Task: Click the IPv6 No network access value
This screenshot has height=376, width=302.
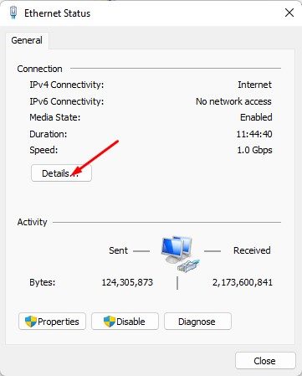Action: [x=233, y=101]
